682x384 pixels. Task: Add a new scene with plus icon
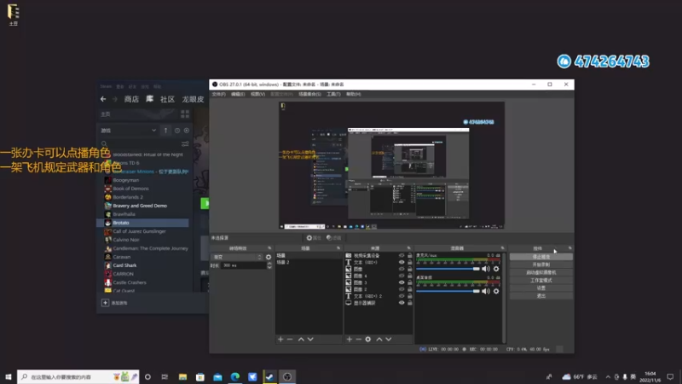tap(280, 339)
